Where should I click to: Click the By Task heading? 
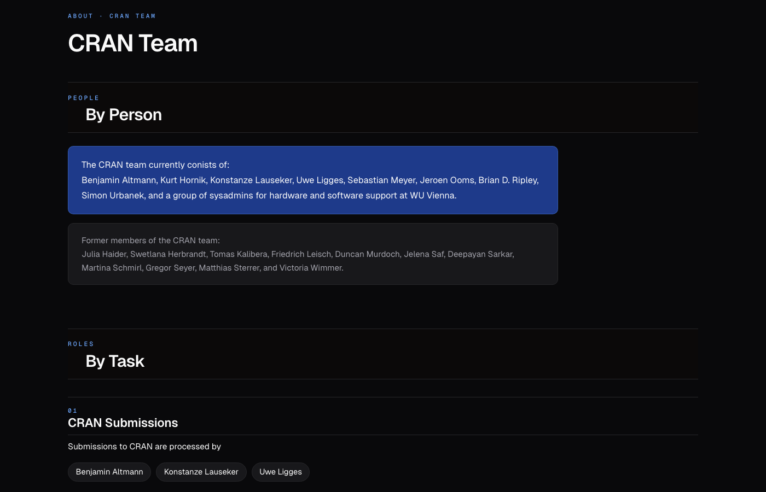pos(115,361)
